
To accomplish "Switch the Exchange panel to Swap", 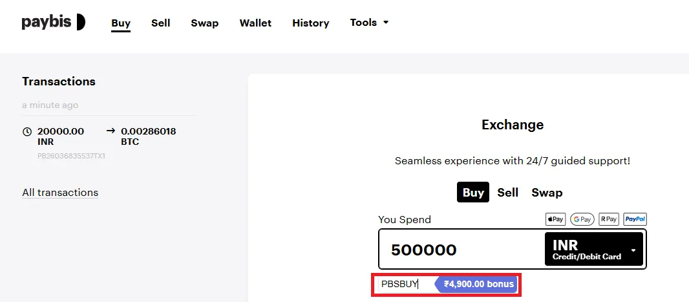I will [x=547, y=192].
